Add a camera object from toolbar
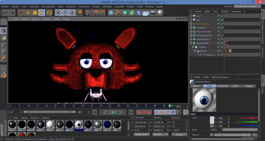This screenshot has height=141, width=265. [153, 13]
